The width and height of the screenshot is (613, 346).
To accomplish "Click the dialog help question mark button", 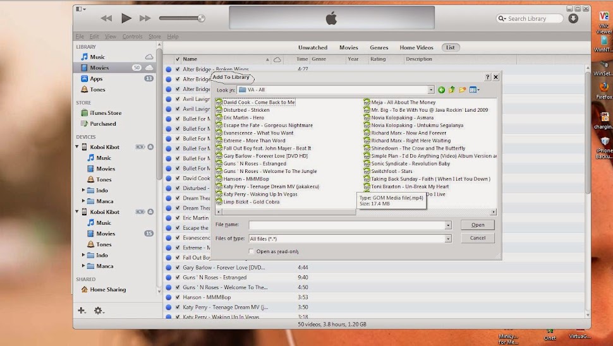I will pos(487,77).
